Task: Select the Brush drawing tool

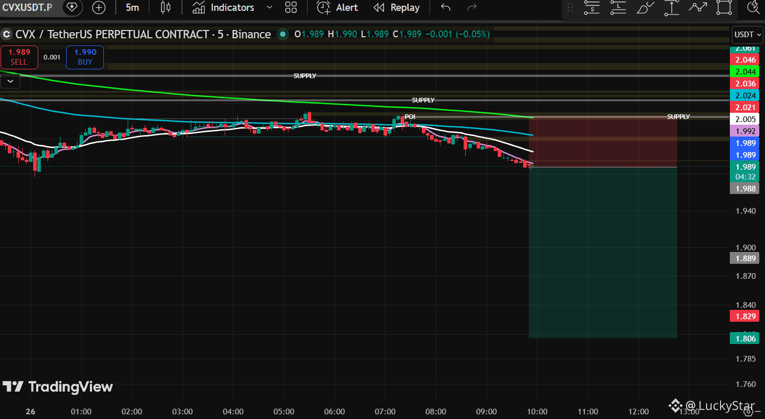Action: click(645, 7)
